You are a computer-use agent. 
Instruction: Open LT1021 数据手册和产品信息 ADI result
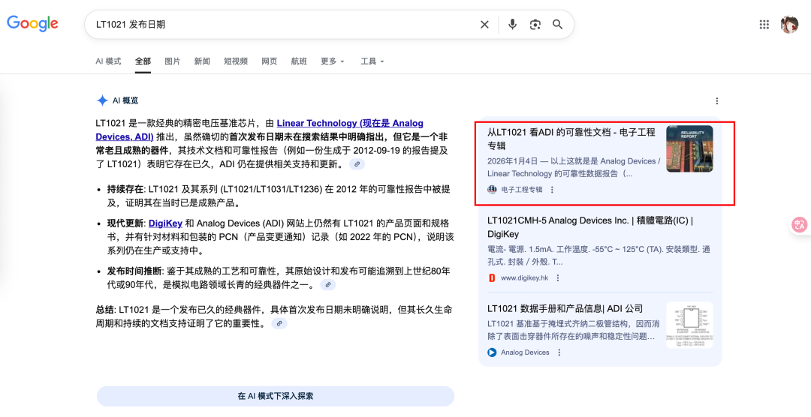pos(565,309)
